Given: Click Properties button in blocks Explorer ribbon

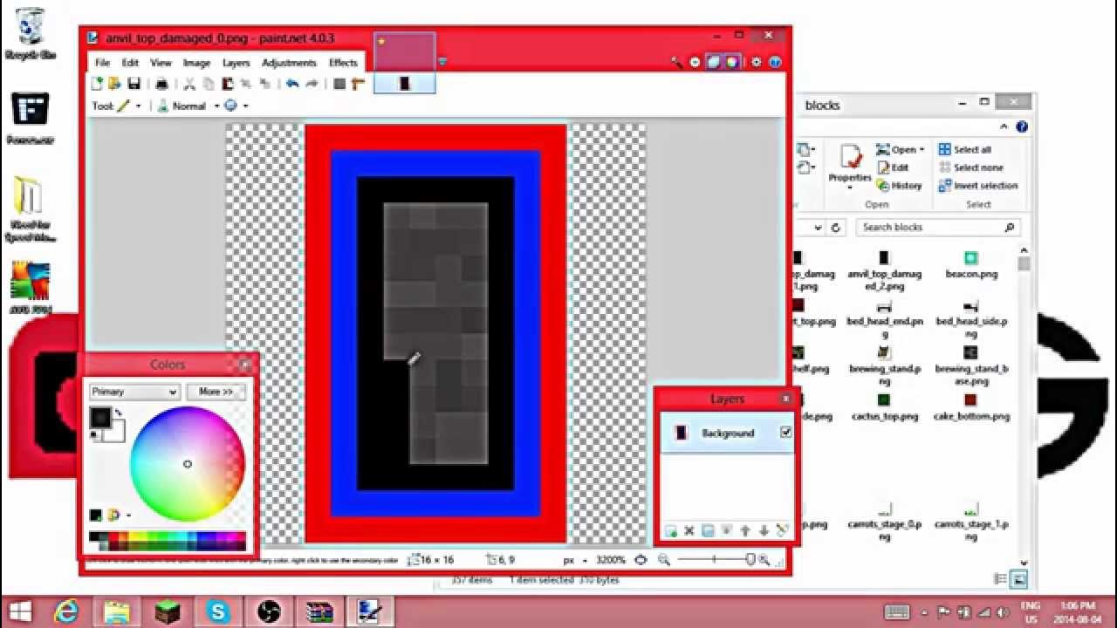Looking at the screenshot, I should [x=850, y=168].
